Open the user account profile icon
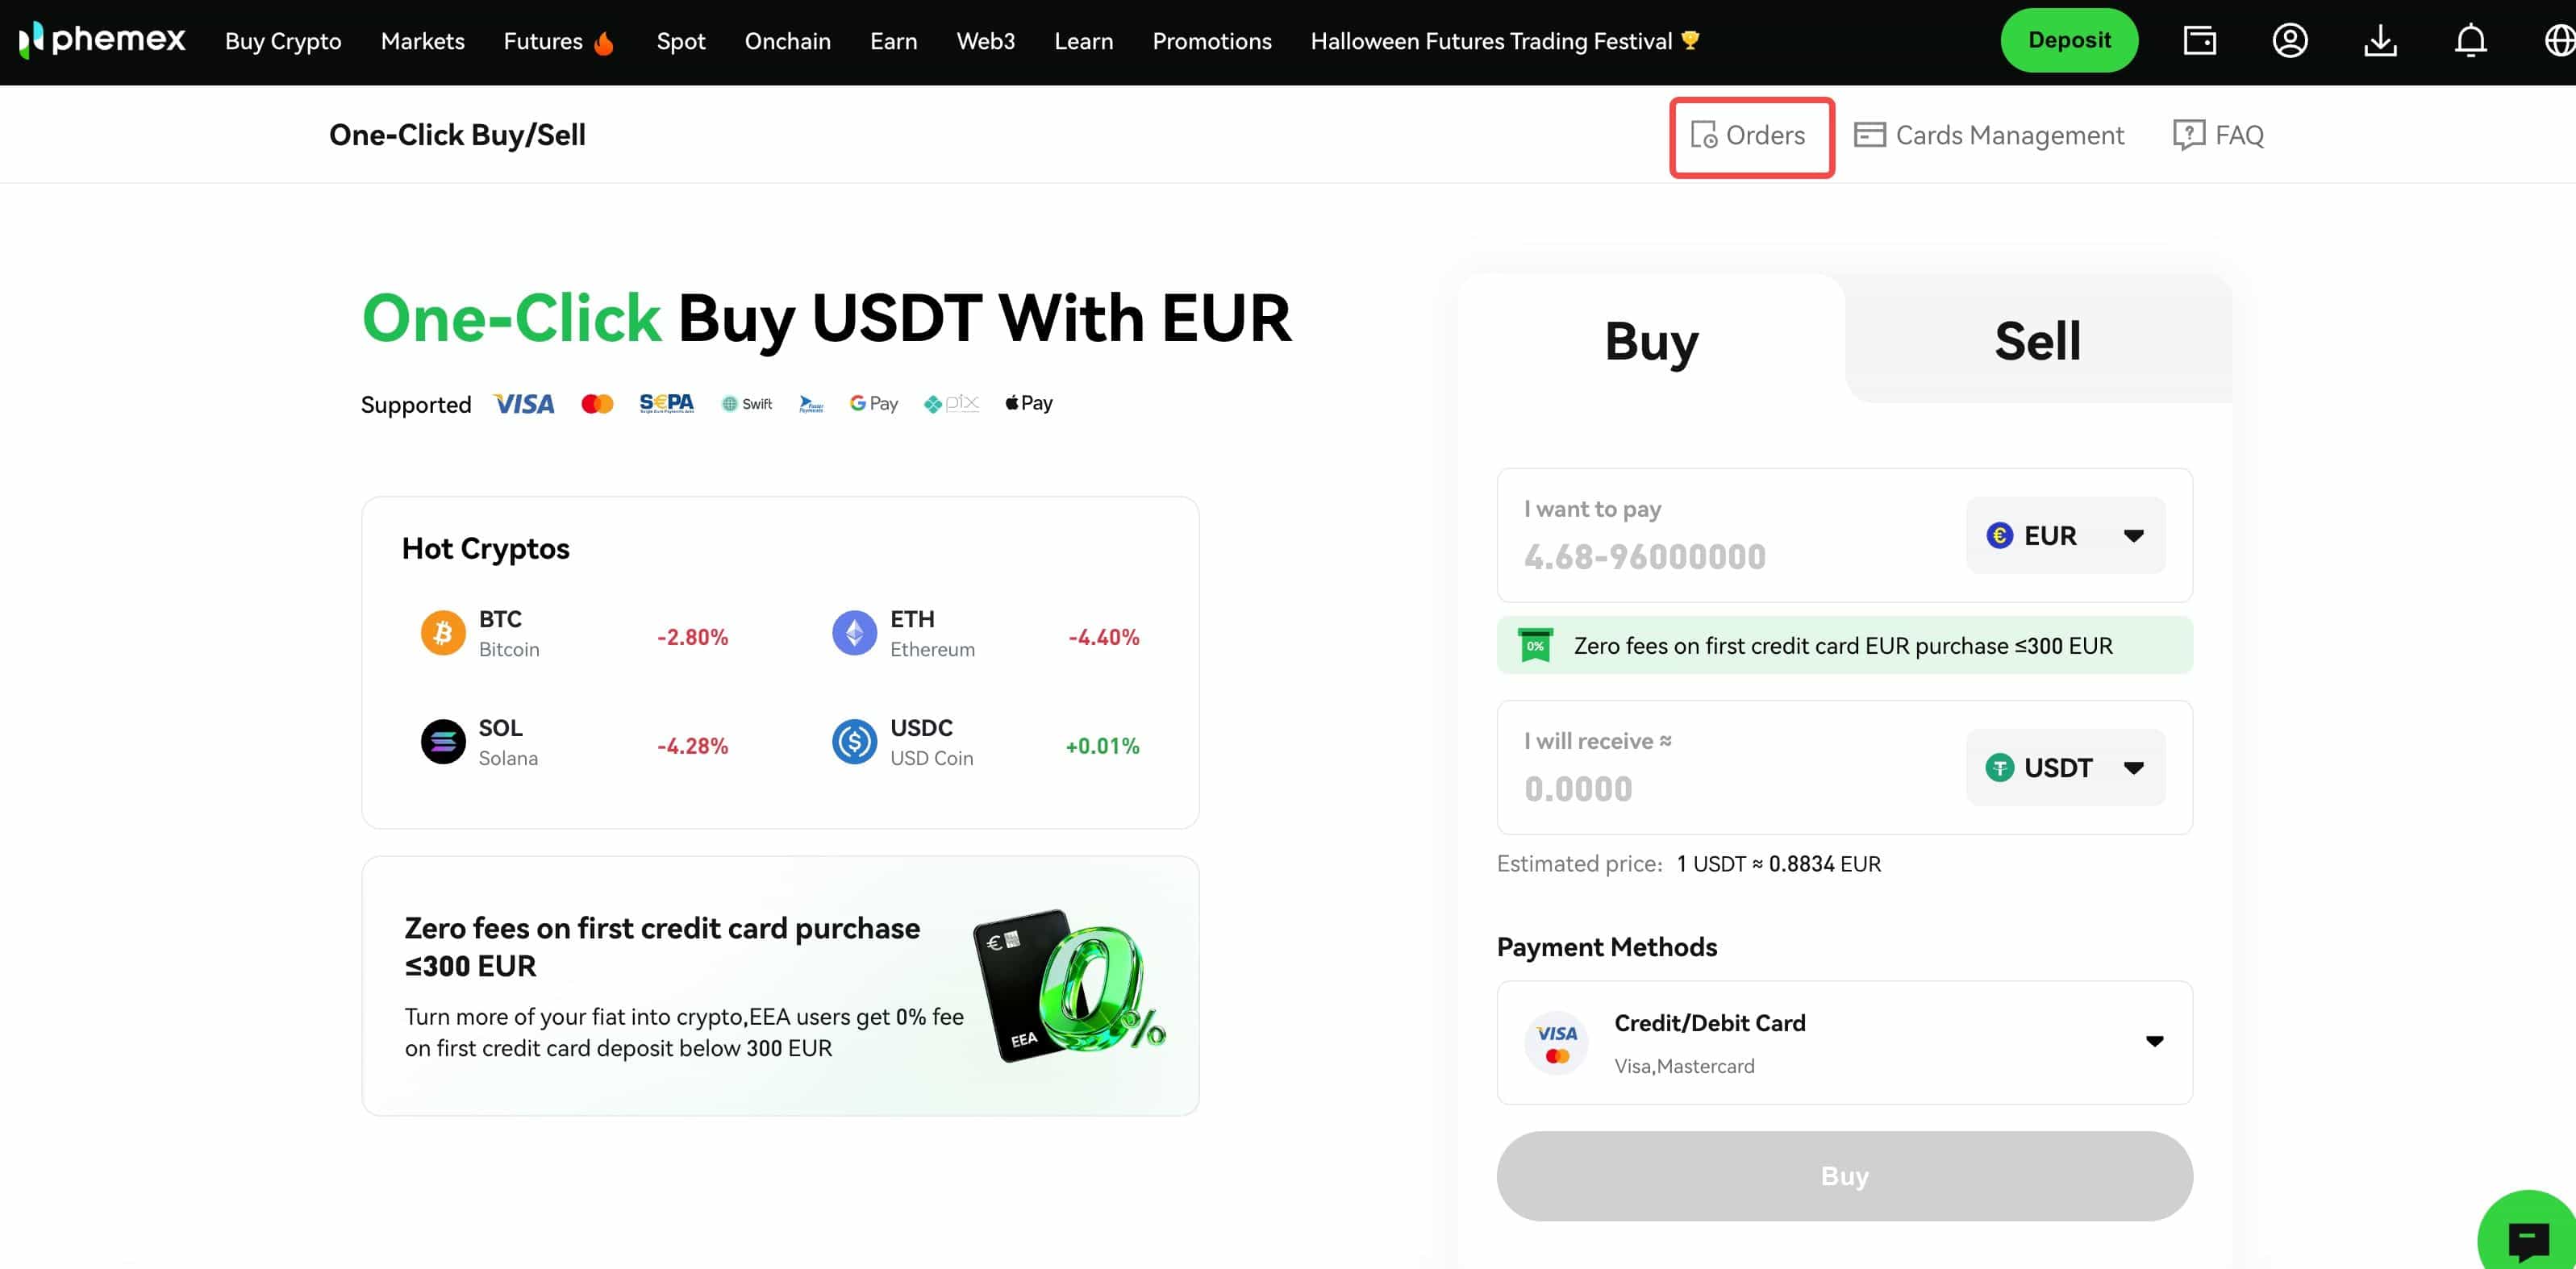This screenshot has width=2576, height=1269. (2289, 41)
